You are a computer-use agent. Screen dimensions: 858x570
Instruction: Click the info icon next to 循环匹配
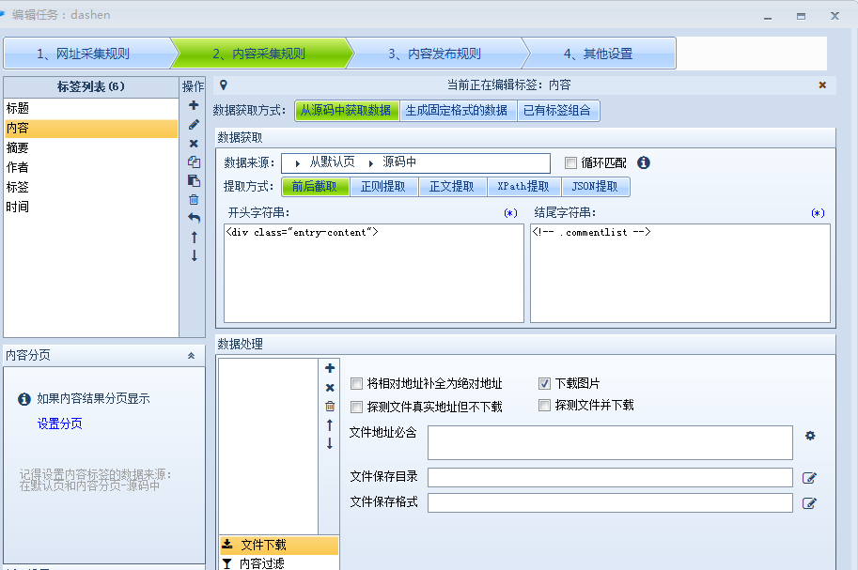(x=644, y=162)
